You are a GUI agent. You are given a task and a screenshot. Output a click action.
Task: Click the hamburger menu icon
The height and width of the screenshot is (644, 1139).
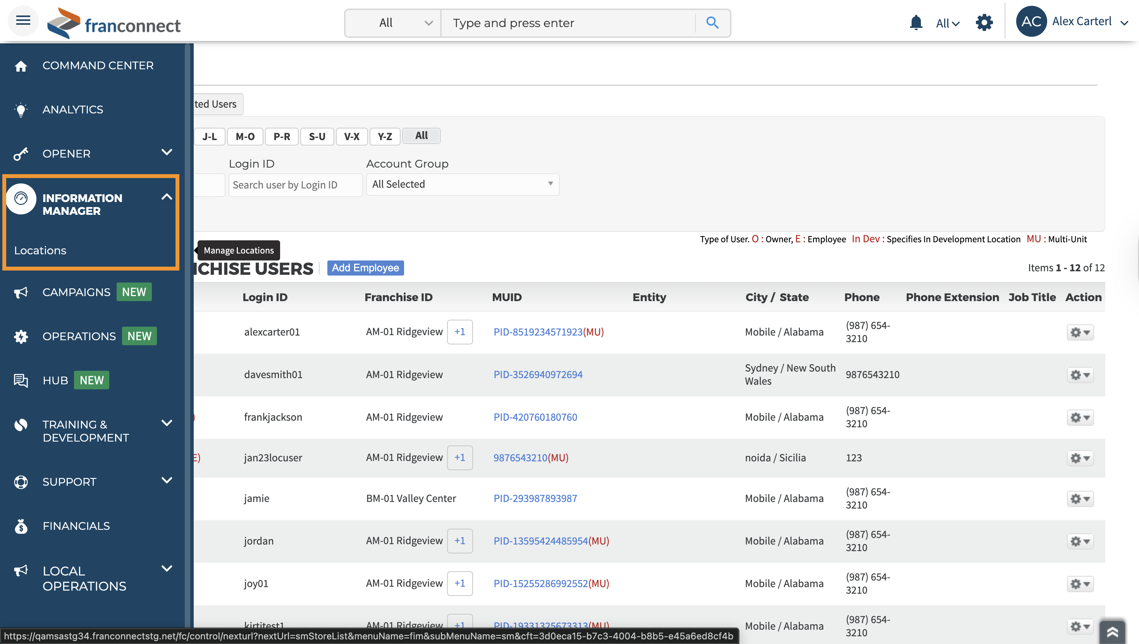coord(23,21)
